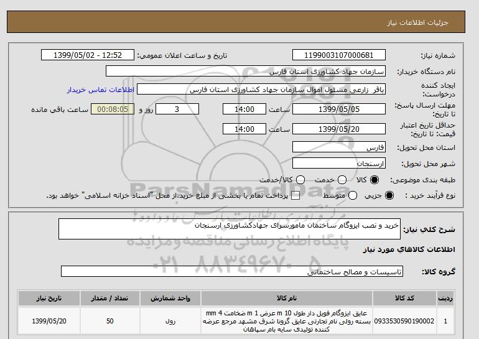The height and width of the screenshot is (339, 479).
Task: Click the response deadline hour 14:00 field
Action: [244, 109]
